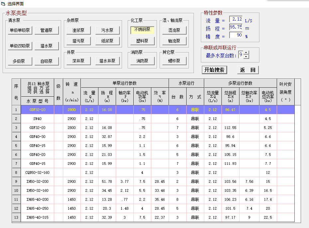Pick the 潜水泵 button

point(47,46)
